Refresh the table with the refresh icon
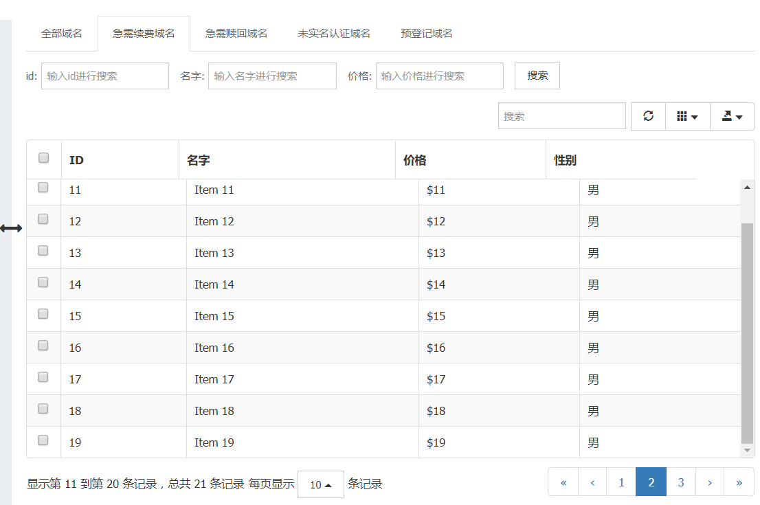This screenshot has height=505, width=760. point(648,116)
